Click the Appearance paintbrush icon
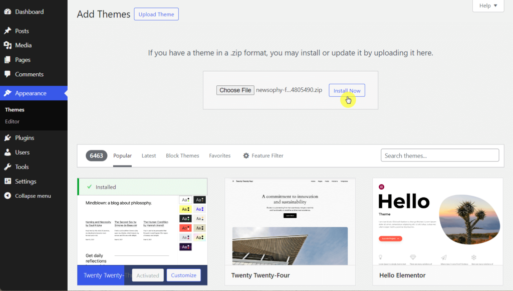This screenshot has width=513, height=291. click(x=8, y=93)
